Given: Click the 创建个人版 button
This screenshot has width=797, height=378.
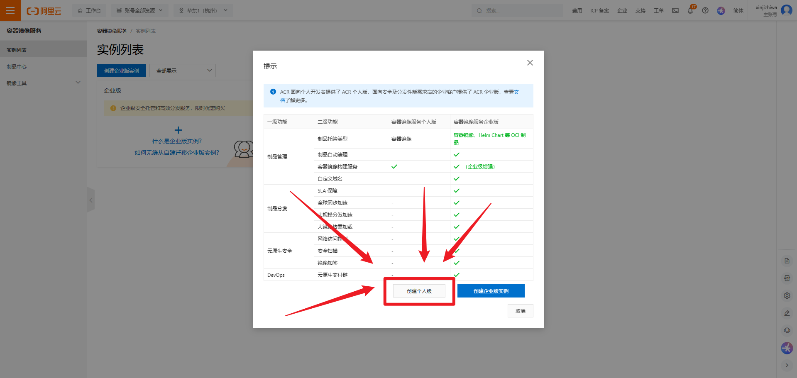Looking at the screenshot, I should (419, 291).
